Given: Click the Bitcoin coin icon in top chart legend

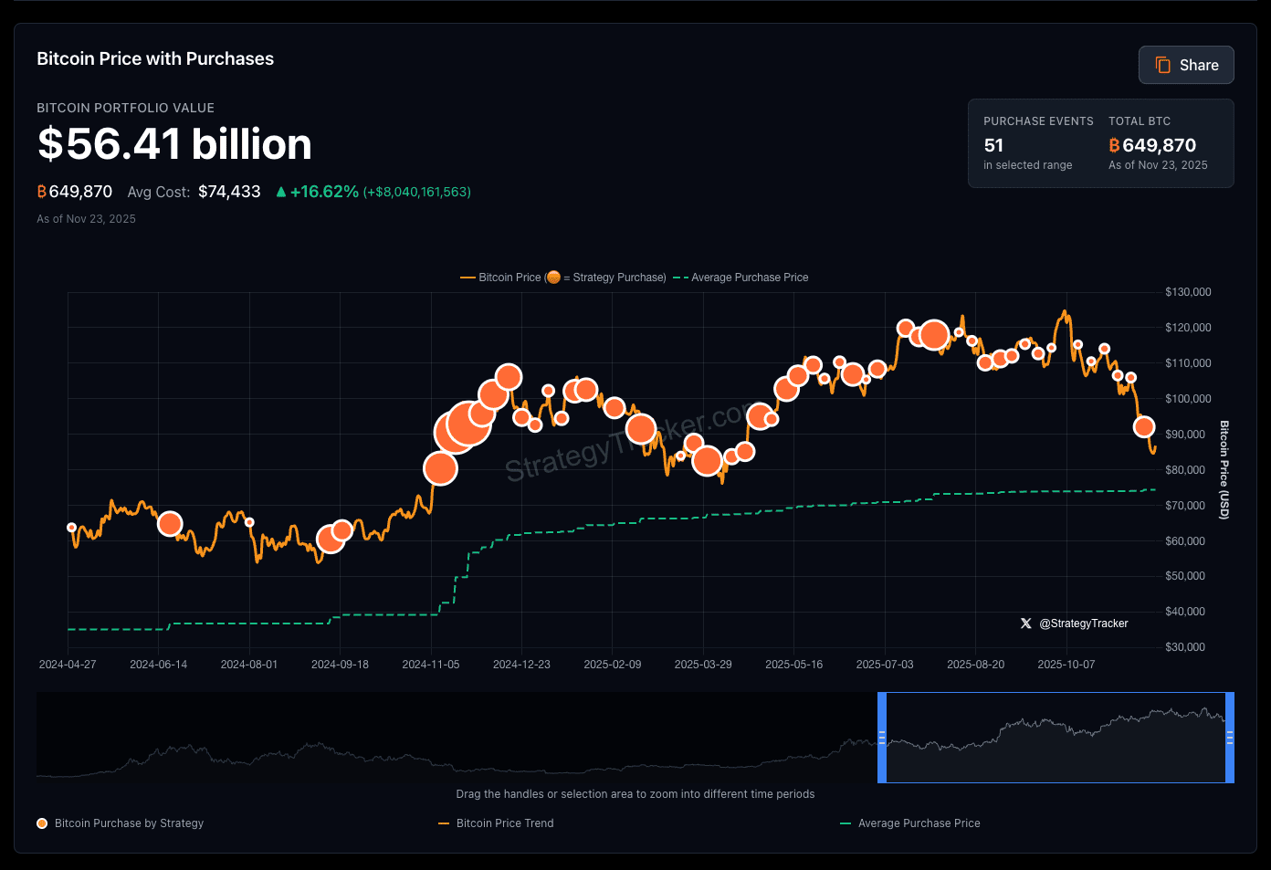Looking at the screenshot, I should tap(553, 278).
